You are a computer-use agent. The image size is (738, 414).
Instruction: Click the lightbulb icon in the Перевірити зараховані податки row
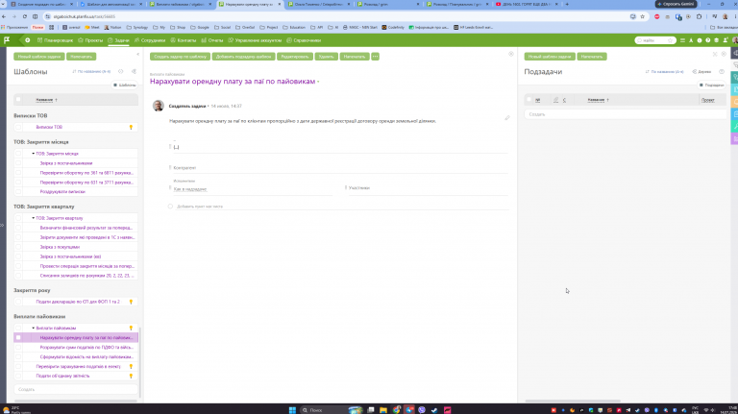coord(131,367)
